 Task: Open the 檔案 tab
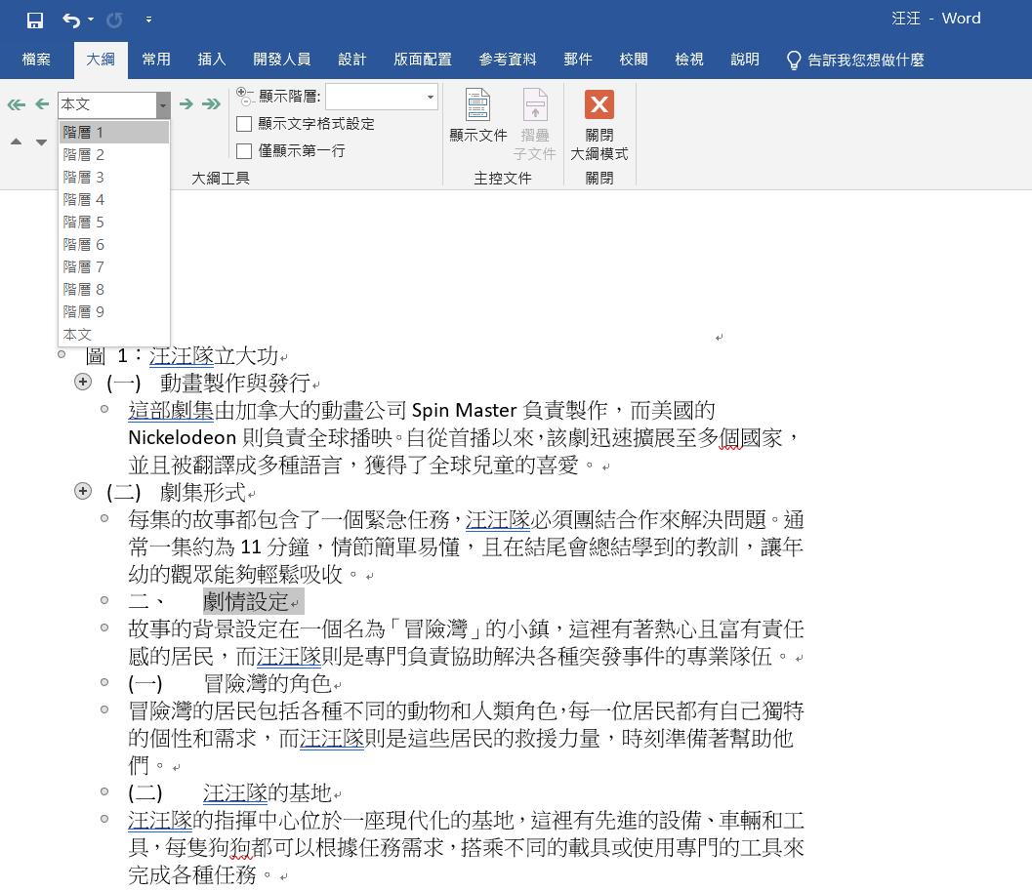click(36, 60)
